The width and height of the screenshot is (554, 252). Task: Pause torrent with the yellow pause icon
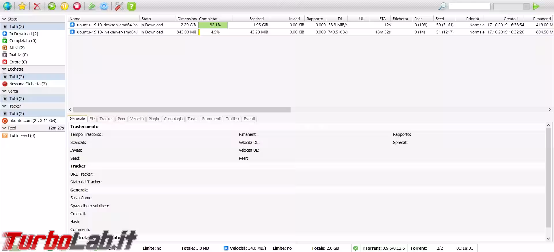click(64, 6)
